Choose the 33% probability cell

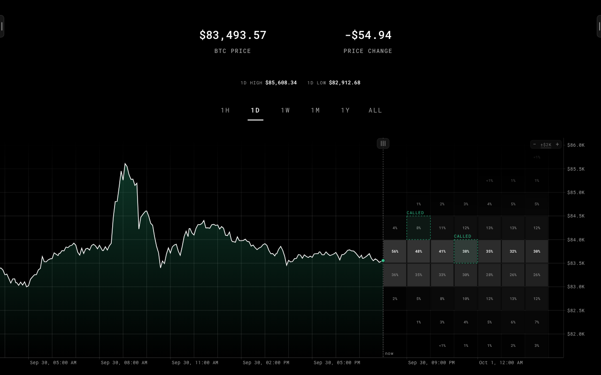pyautogui.click(x=442, y=275)
